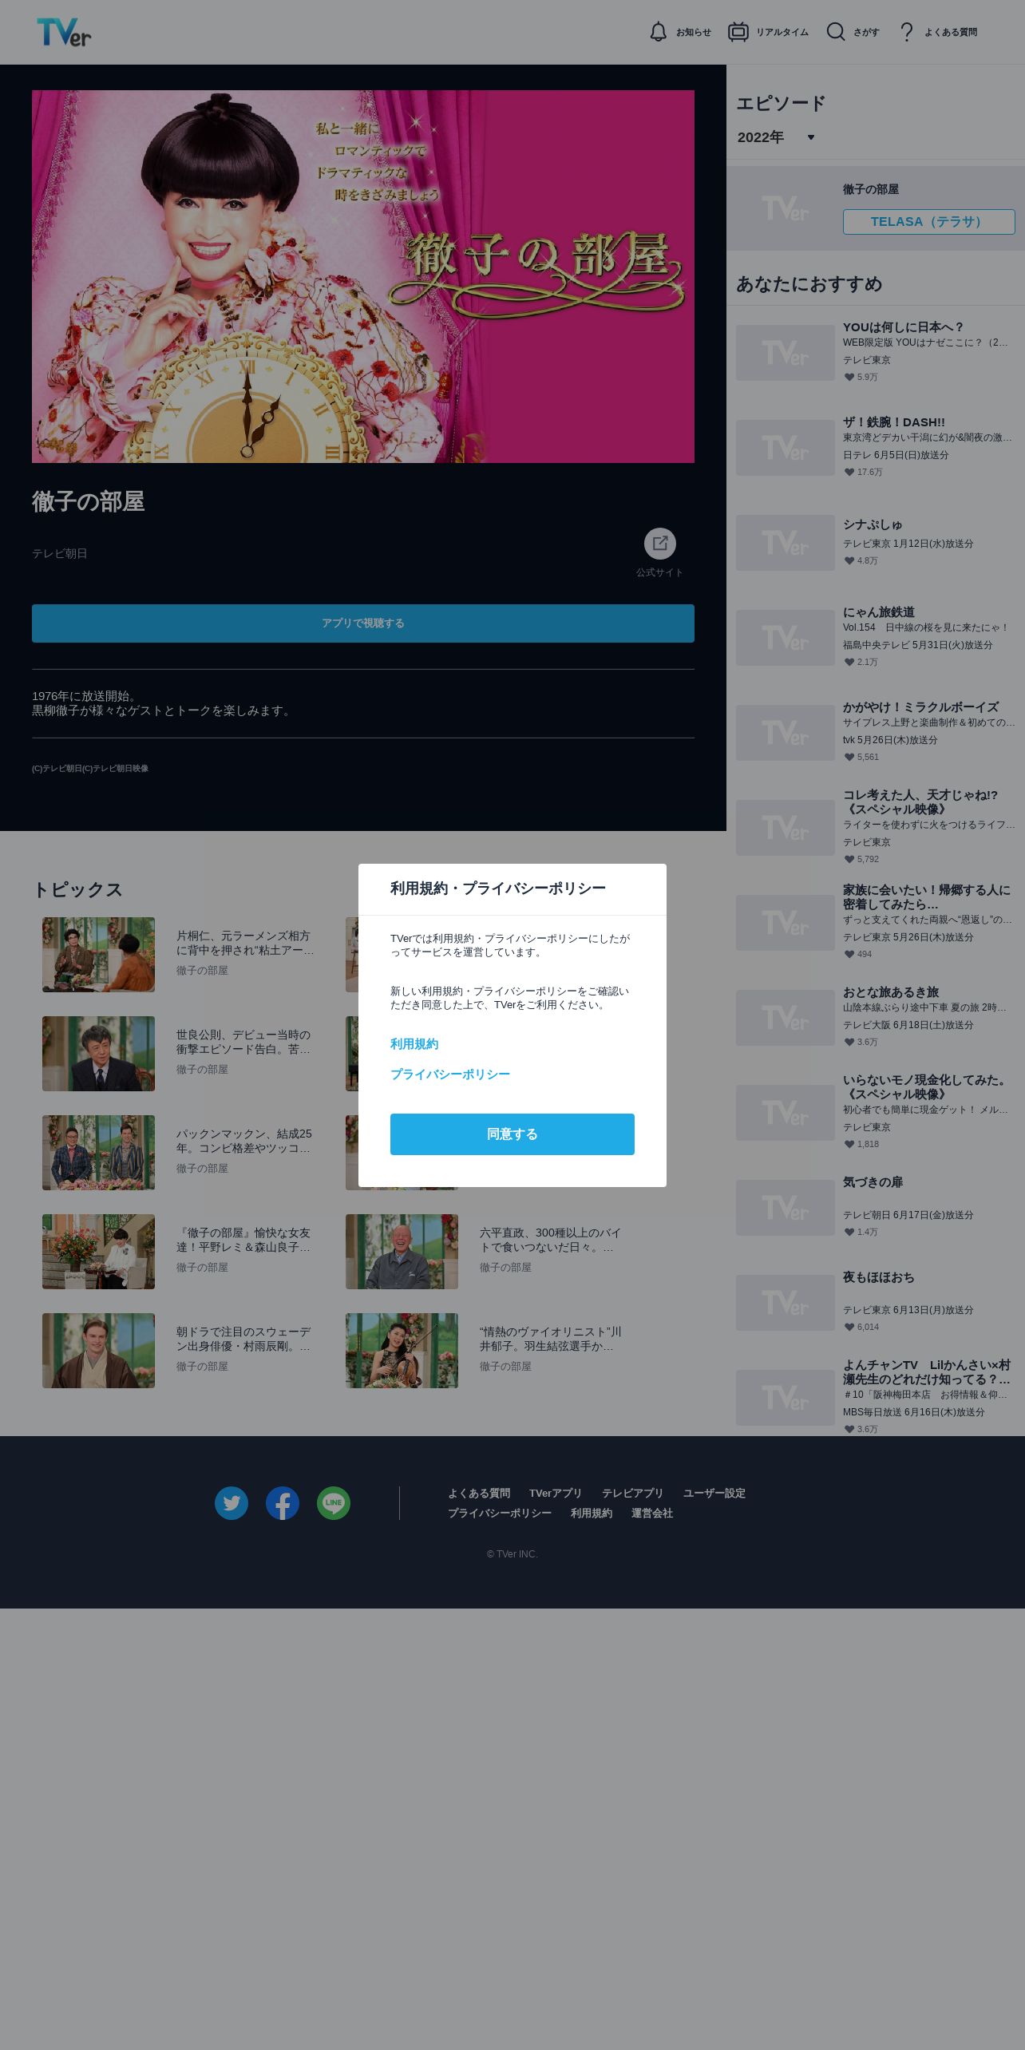The width and height of the screenshot is (1025, 2050).
Task: Share via Facebook icon in footer
Action: pyautogui.click(x=283, y=1503)
